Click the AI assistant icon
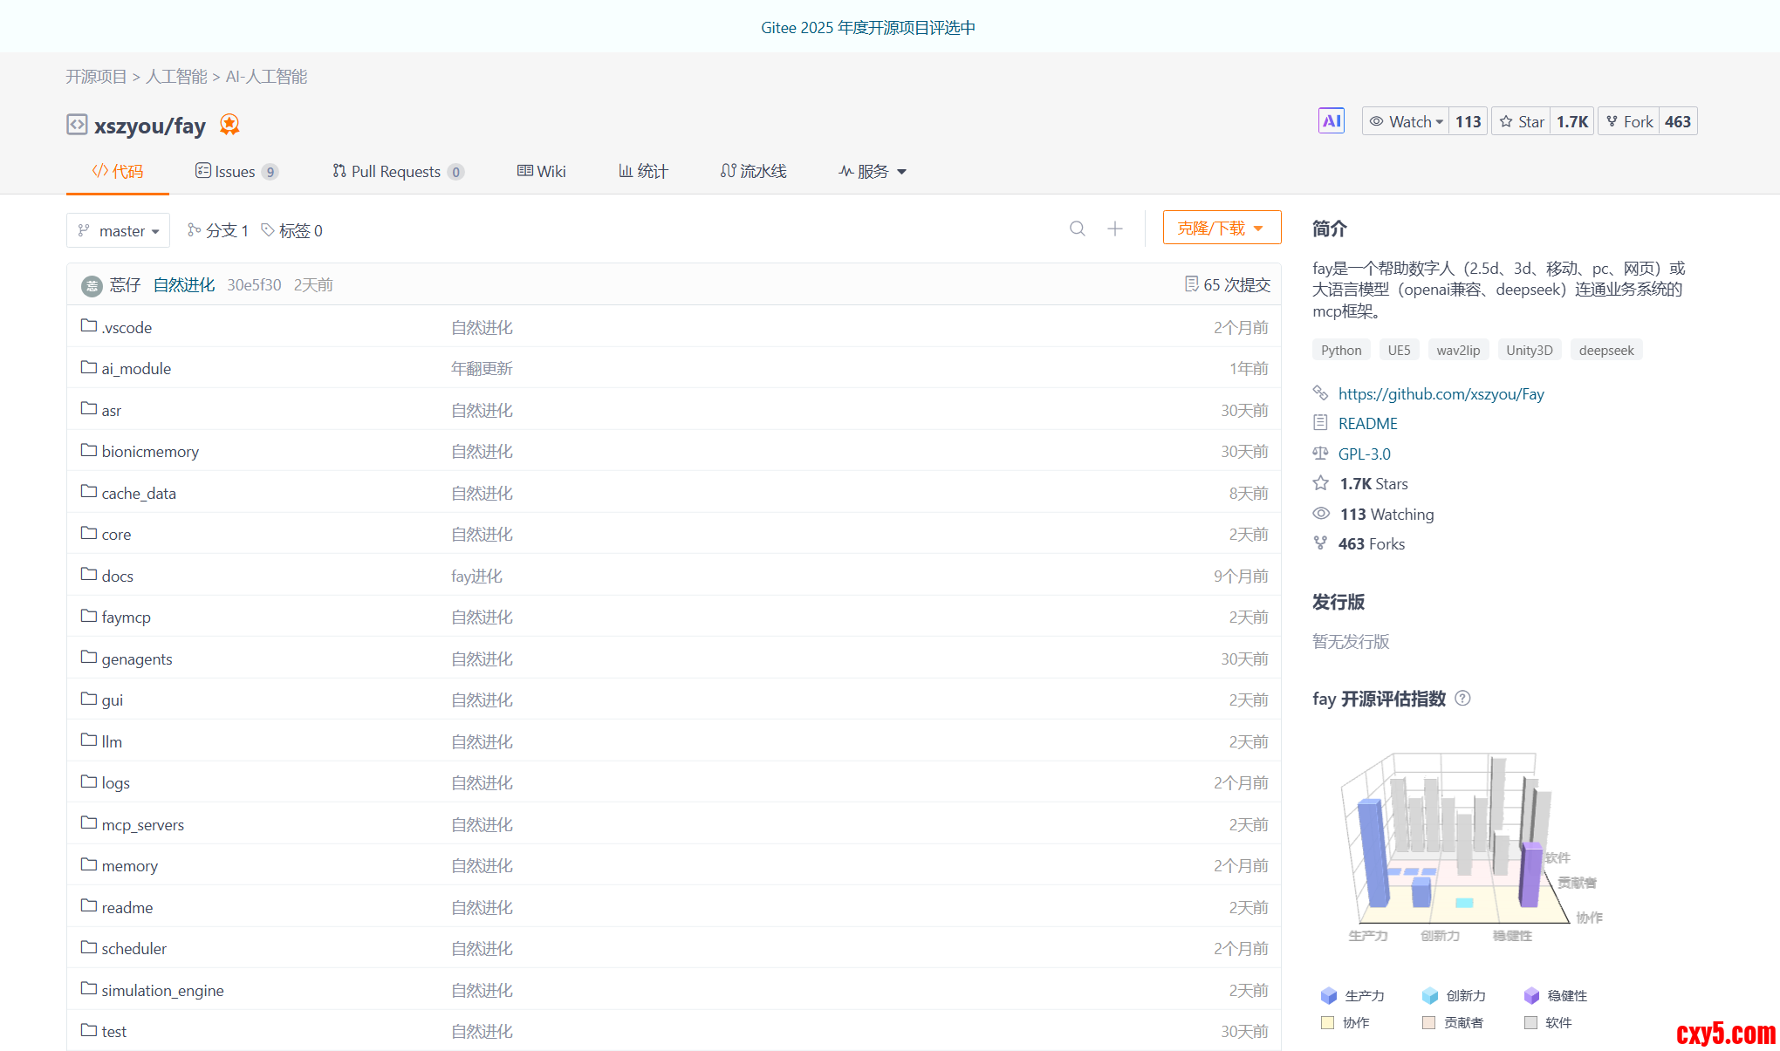 [x=1331, y=121]
